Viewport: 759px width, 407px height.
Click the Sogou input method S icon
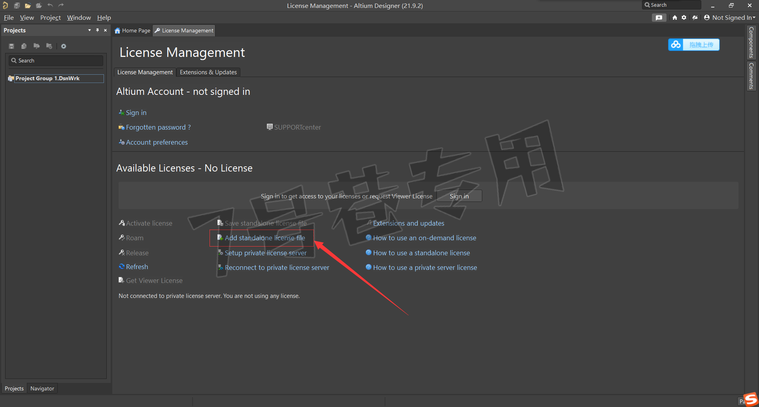[x=750, y=399]
